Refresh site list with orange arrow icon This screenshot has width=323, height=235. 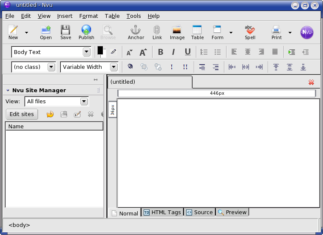tap(50, 114)
